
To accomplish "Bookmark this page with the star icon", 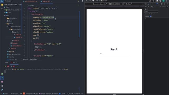I will (x=153, y=1).
